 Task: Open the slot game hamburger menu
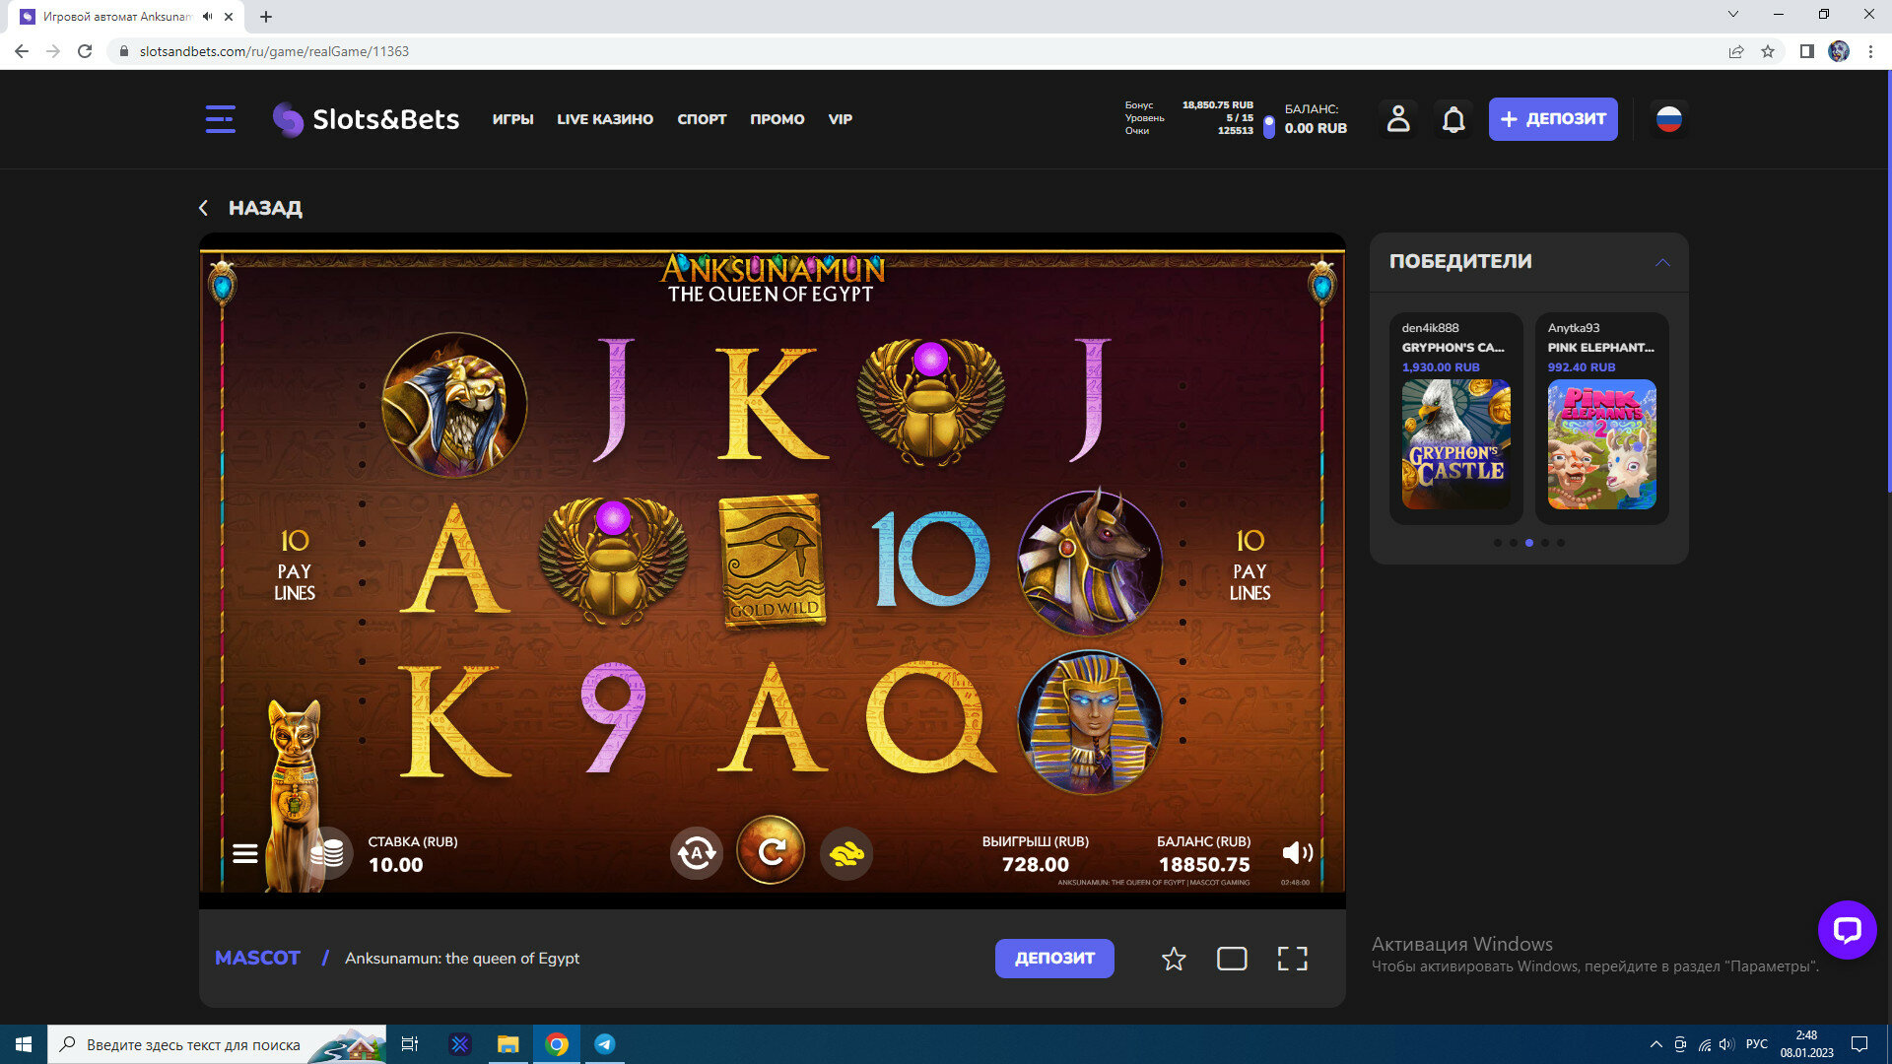pyautogui.click(x=245, y=854)
